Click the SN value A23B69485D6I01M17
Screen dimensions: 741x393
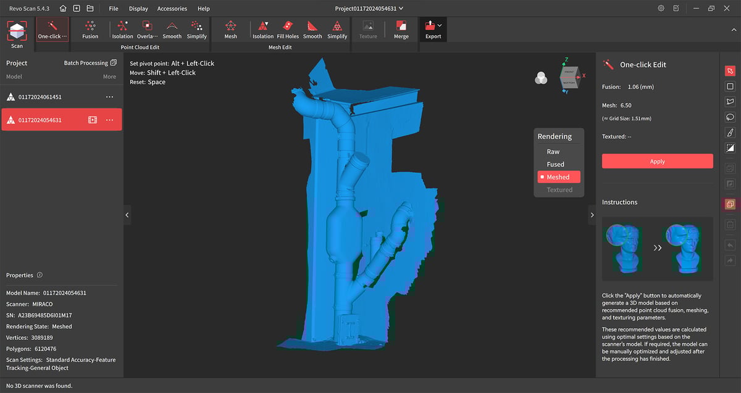click(x=45, y=315)
